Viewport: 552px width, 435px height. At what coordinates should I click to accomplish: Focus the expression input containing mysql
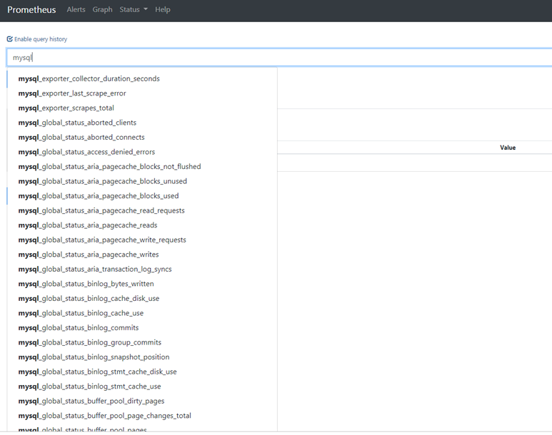click(279, 58)
